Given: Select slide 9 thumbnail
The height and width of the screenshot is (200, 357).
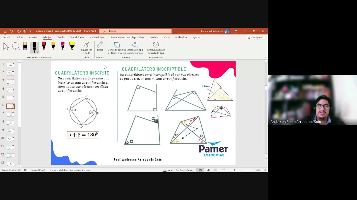Looking at the screenshot, I should (x=10, y=131).
